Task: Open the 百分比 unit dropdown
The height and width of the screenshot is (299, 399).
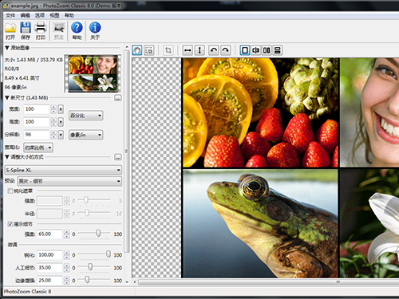Action: coord(85,116)
